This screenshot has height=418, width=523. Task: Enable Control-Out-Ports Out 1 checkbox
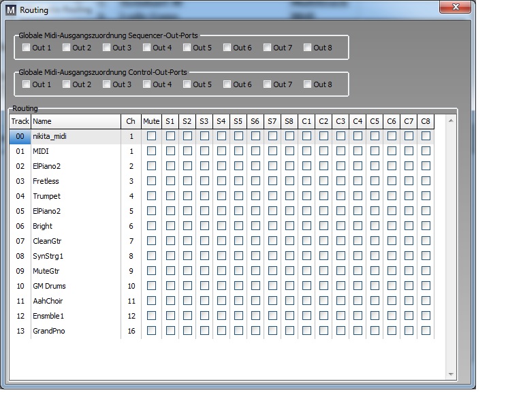pyautogui.click(x=26, y=84)
